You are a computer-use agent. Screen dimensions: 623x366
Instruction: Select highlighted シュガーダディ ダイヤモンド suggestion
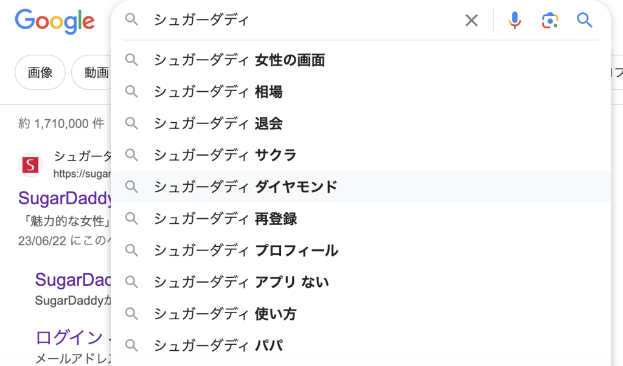[x=245, y=187]
